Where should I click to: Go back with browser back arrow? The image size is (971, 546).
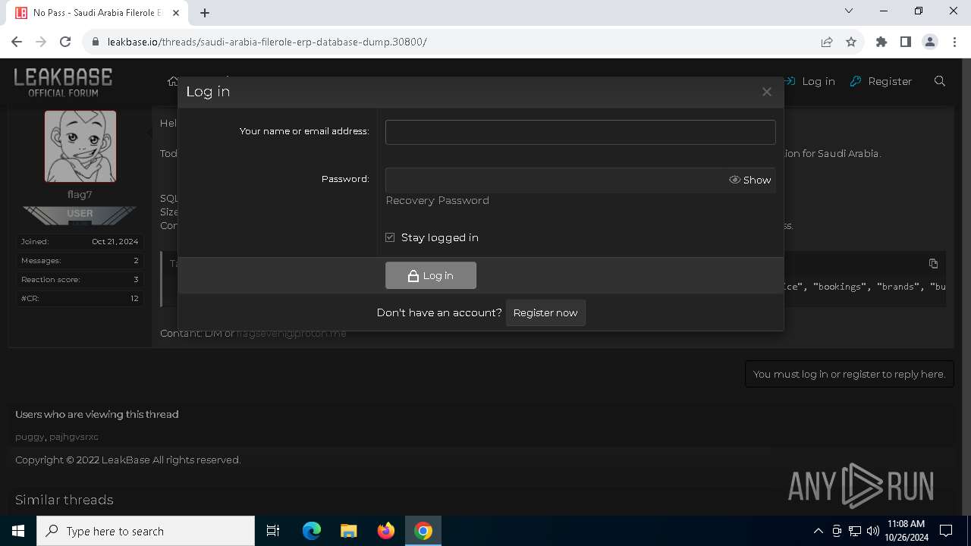(17, 42)
